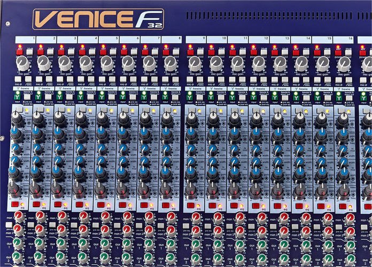Click the hi-mid width knob on channel 6

[123, 149]
